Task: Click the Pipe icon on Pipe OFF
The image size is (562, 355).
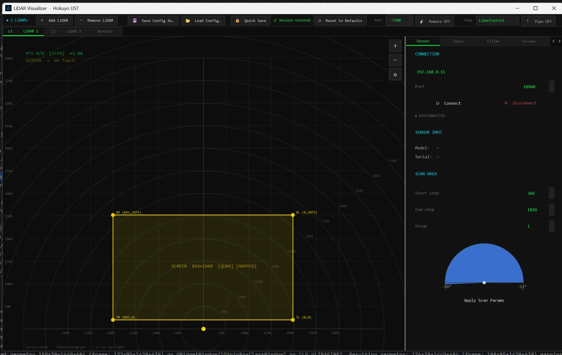Action: (x=528, y=21)
